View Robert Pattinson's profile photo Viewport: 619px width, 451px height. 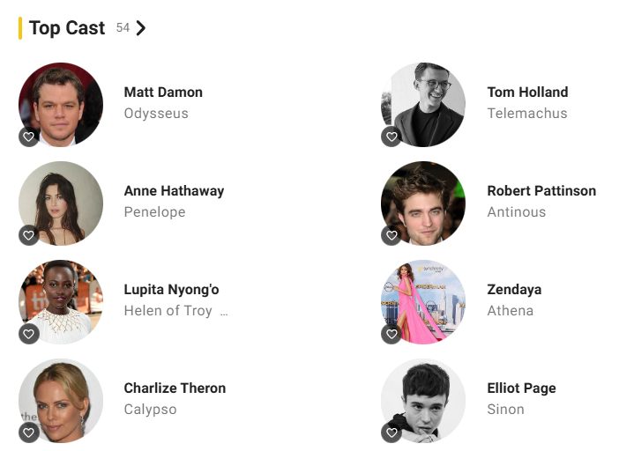point(423,203)
